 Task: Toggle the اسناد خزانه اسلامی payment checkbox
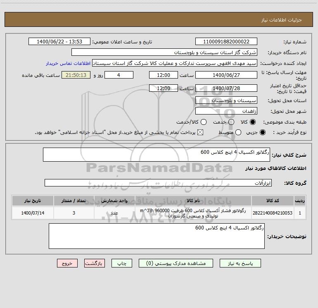click(200, 132)
